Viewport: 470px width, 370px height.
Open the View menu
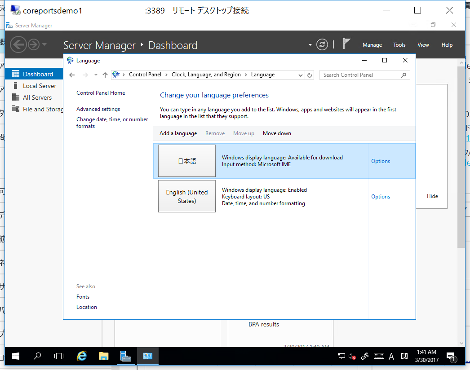point(423,45)
